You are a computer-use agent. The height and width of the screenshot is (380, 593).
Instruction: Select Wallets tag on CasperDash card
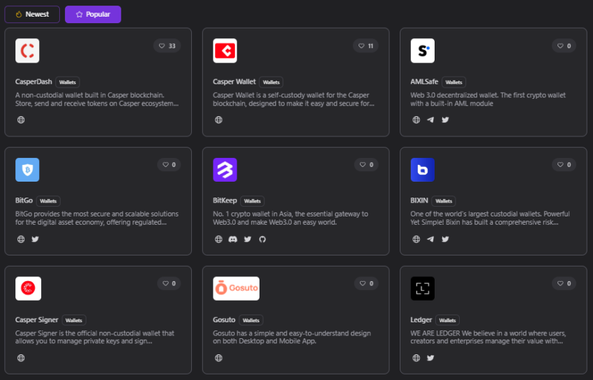point(68,82)
